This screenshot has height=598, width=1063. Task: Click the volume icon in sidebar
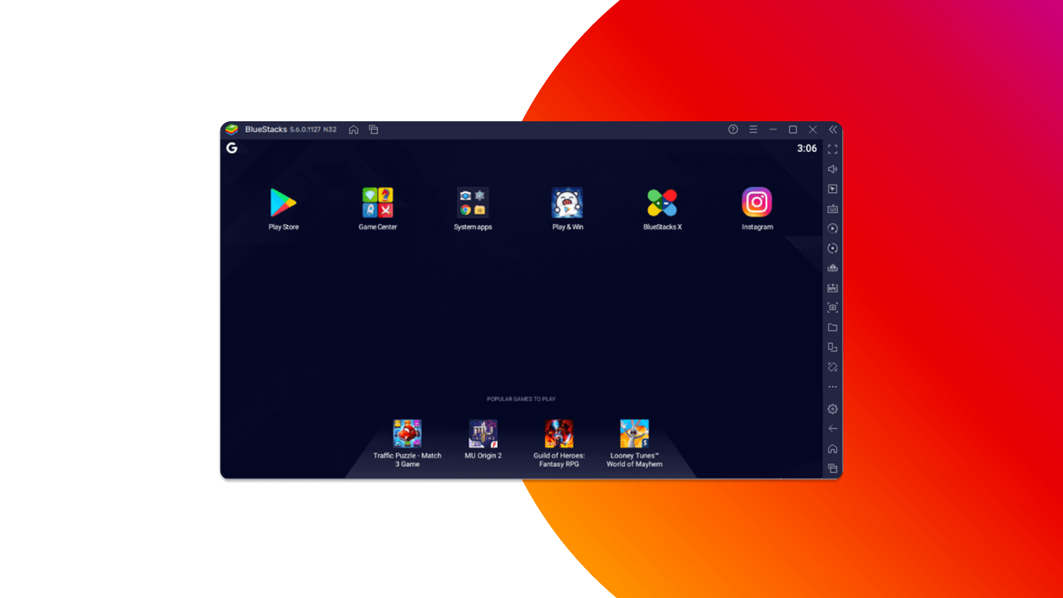(x=833, y=169)
